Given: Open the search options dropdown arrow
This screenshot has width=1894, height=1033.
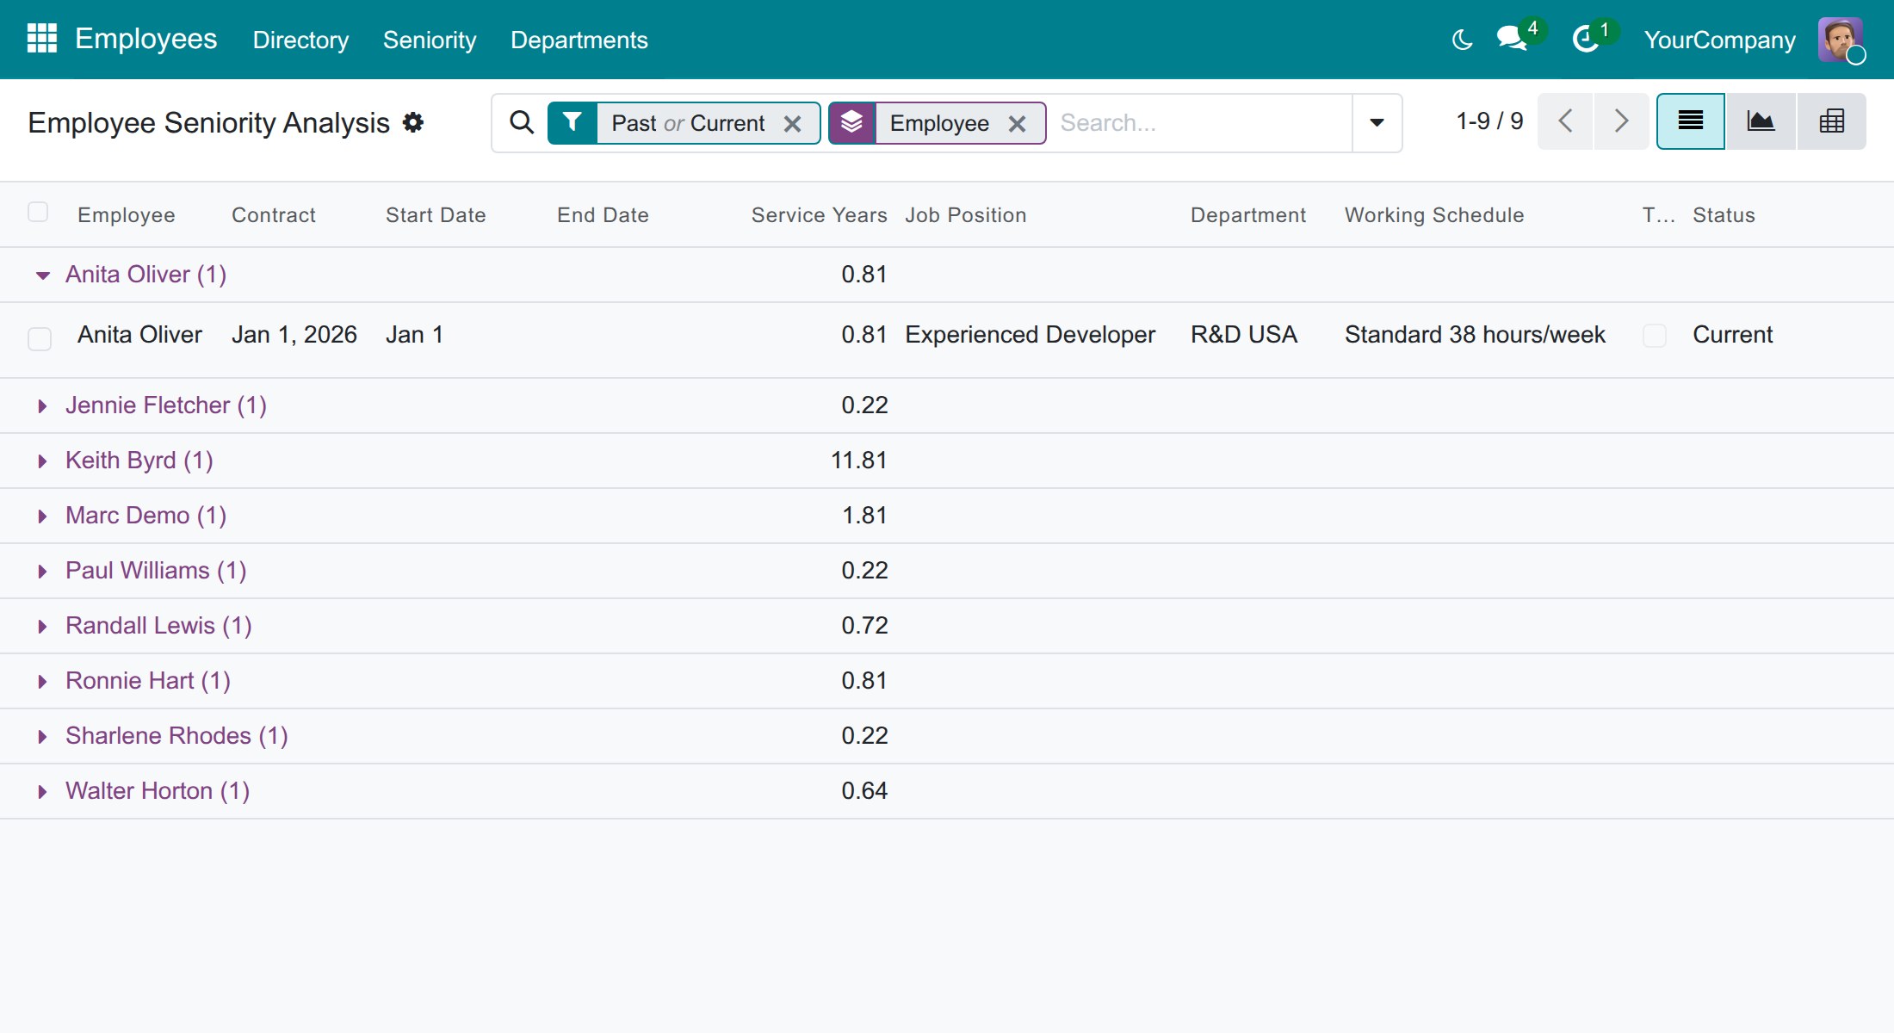Looking at the screenshot, I should point(1377,122).
